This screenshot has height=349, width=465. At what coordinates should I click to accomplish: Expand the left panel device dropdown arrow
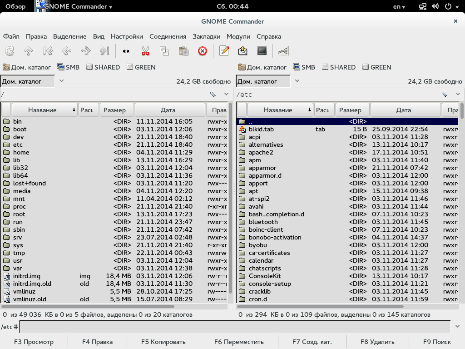pos(61,81)
